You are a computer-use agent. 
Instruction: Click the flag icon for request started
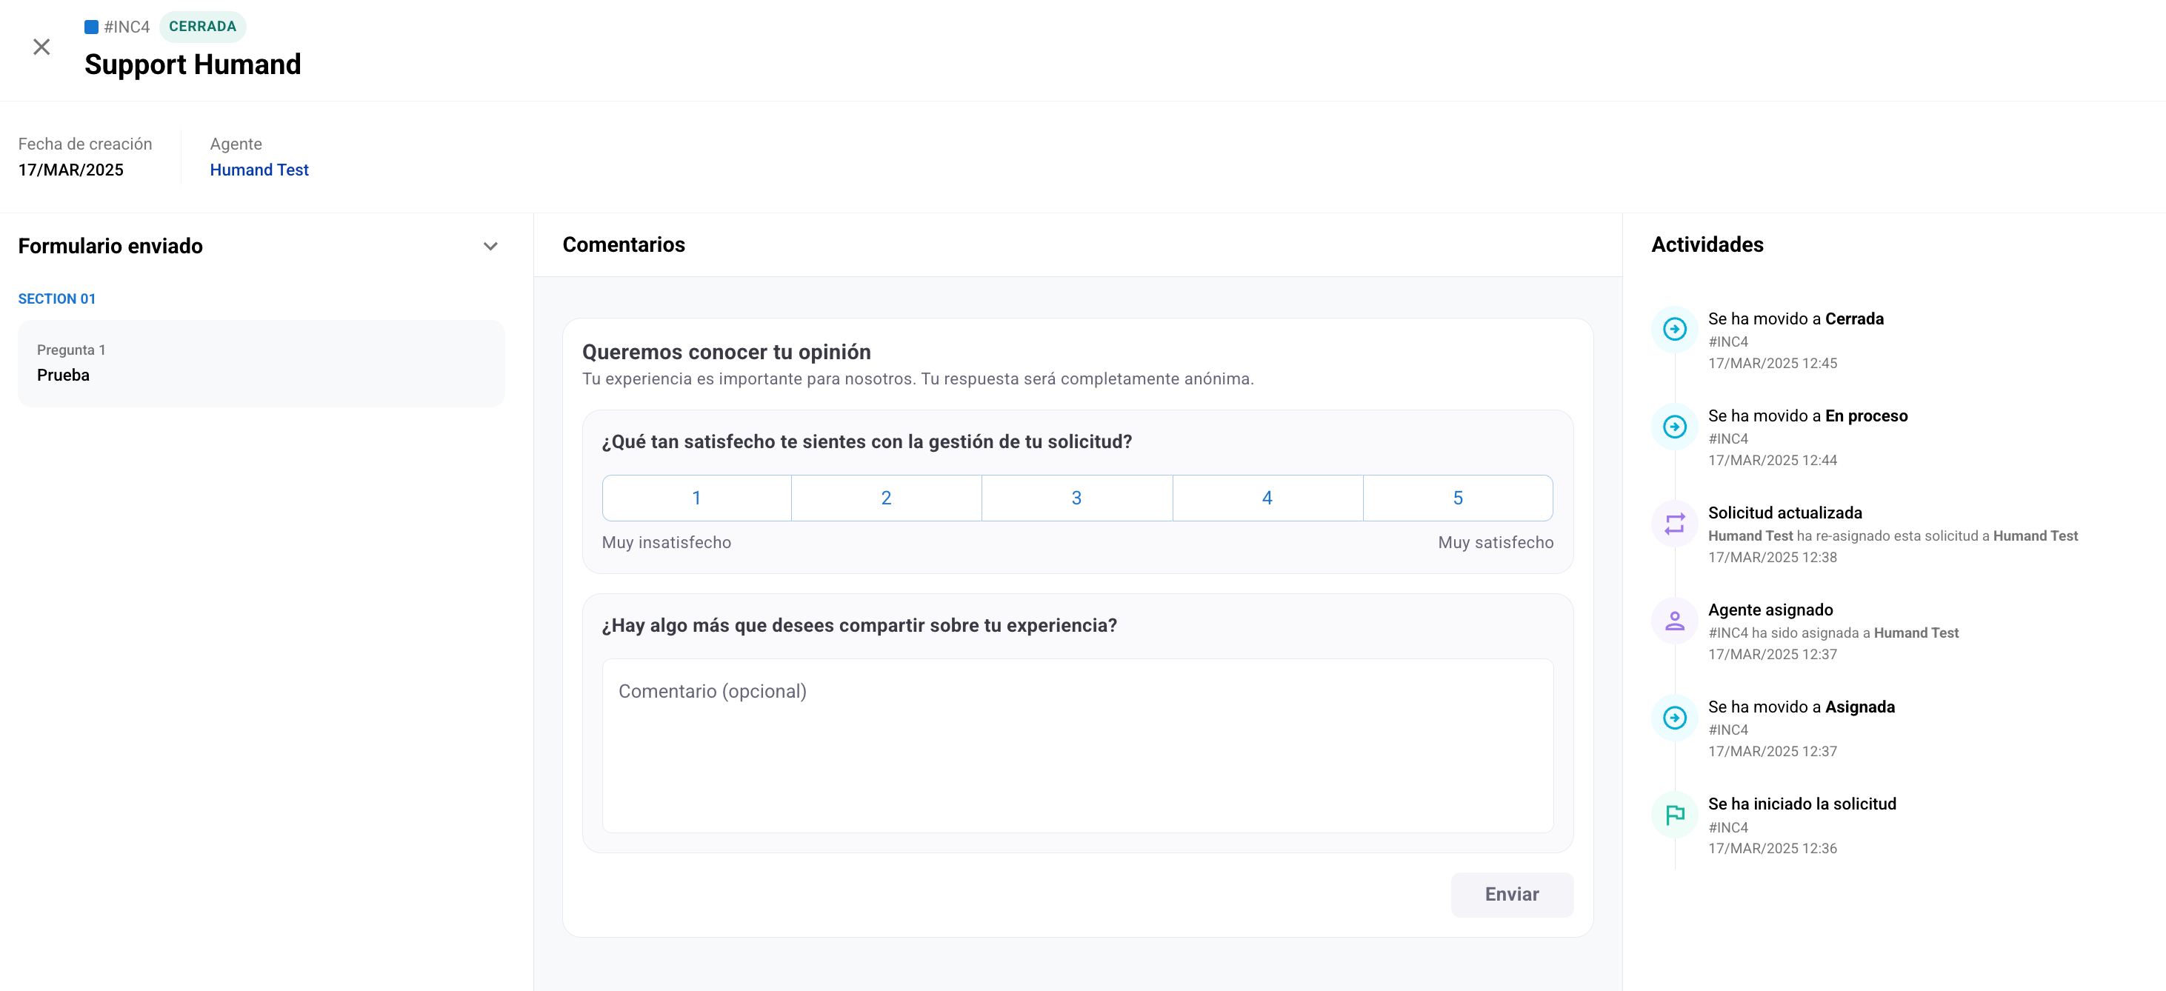(1674, 815)
